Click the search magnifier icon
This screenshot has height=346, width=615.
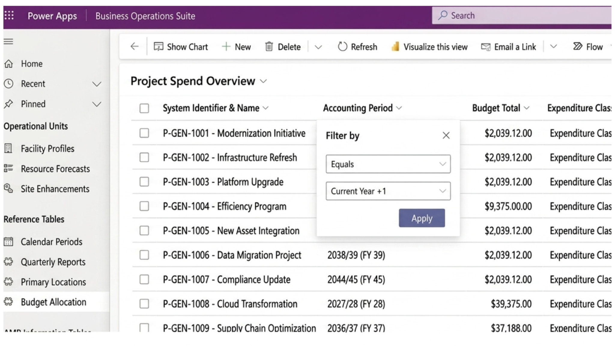click(443, 15)
